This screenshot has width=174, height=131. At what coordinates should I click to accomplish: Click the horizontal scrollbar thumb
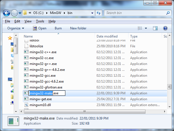pyautogui.click(x=85, y=111)
